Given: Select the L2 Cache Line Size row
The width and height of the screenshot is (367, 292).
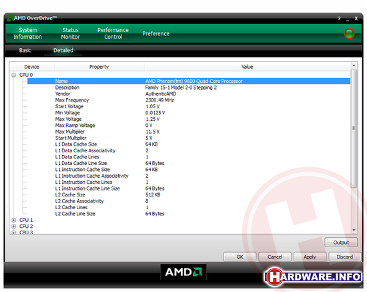Looking at the screenshot, I should click(x=189, y=214).
